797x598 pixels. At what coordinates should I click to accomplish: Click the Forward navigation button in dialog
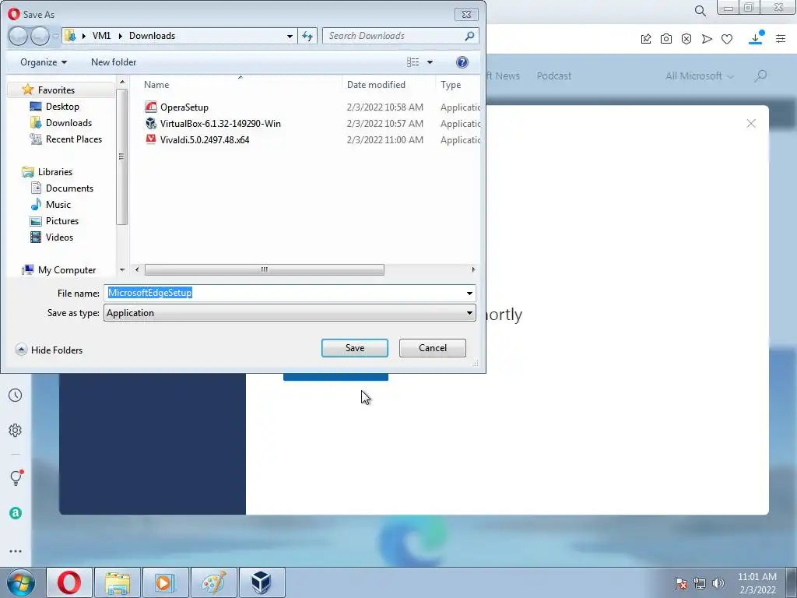click(x=40, y=36)
